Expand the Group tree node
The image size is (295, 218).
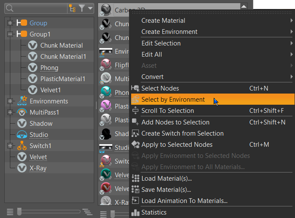click(x=10, y=23)
